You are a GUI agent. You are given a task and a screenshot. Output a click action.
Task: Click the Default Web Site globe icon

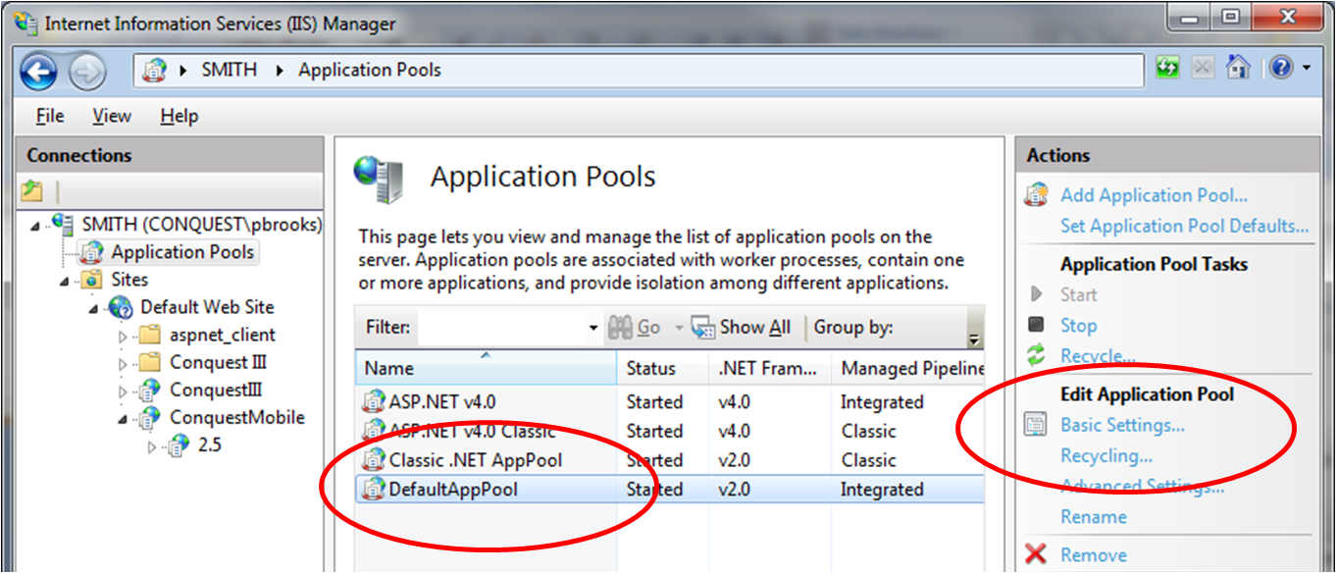[122, 307]
